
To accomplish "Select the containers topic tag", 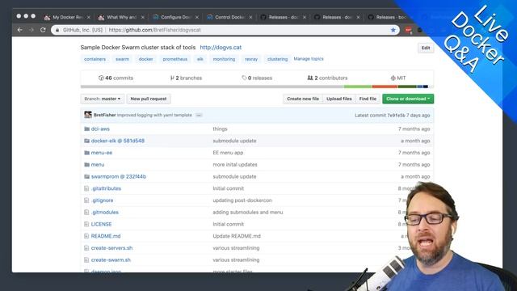I will (95, 59).
